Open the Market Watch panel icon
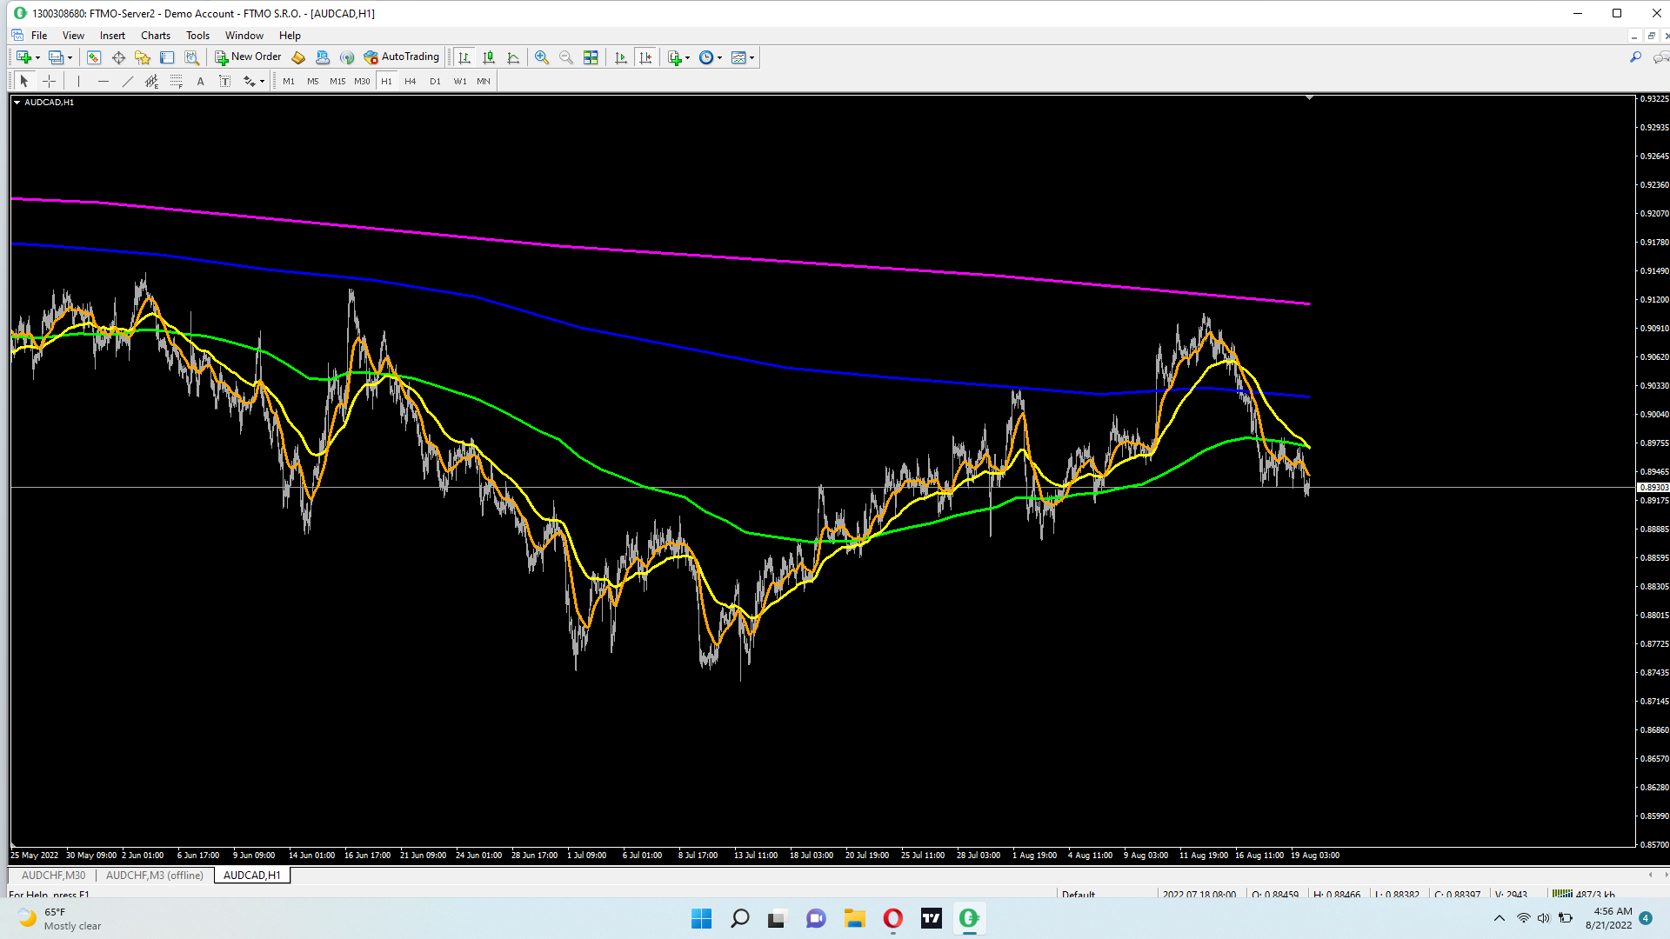This screenshot has height=939, width=1670. 94,57
